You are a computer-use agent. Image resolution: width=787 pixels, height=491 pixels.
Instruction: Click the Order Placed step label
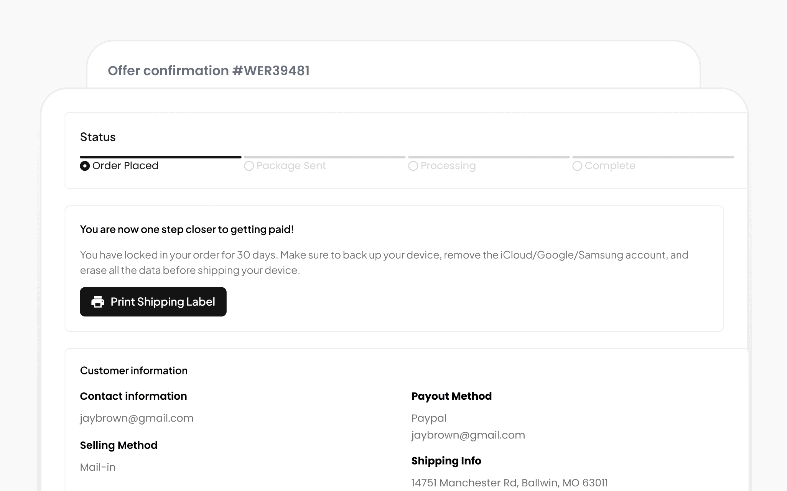click(125, 166)
